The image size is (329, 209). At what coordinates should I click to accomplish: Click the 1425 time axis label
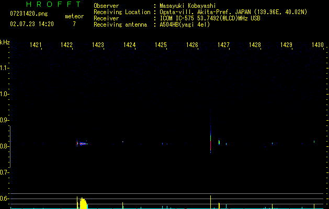pos(161,45)
